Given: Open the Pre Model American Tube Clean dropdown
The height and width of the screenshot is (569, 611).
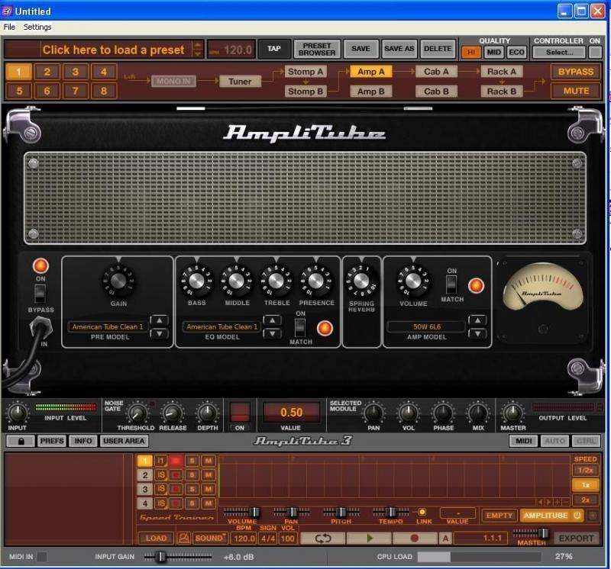Looking at the screenshot, I should pos(108,327).
